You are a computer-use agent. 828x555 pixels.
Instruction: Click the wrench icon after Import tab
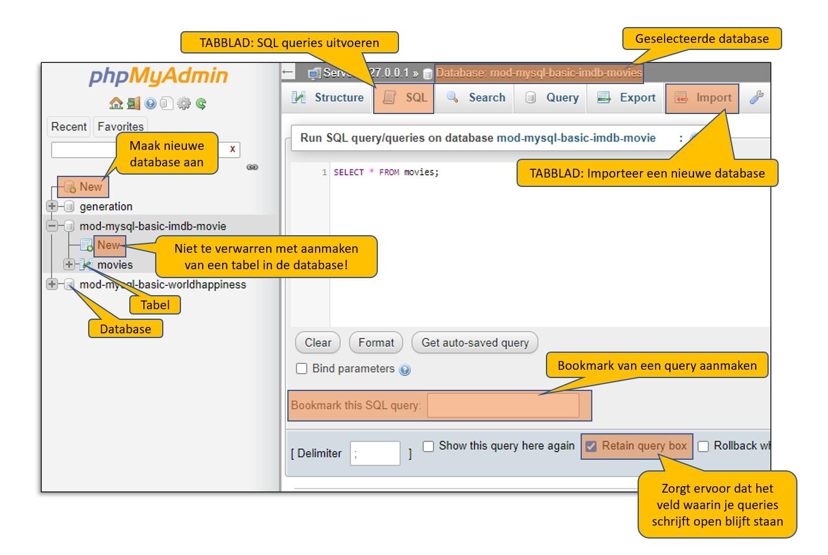pyautogui.click(x=757, y=98)
